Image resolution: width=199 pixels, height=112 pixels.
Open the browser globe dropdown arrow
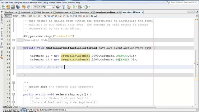[61, 7]
